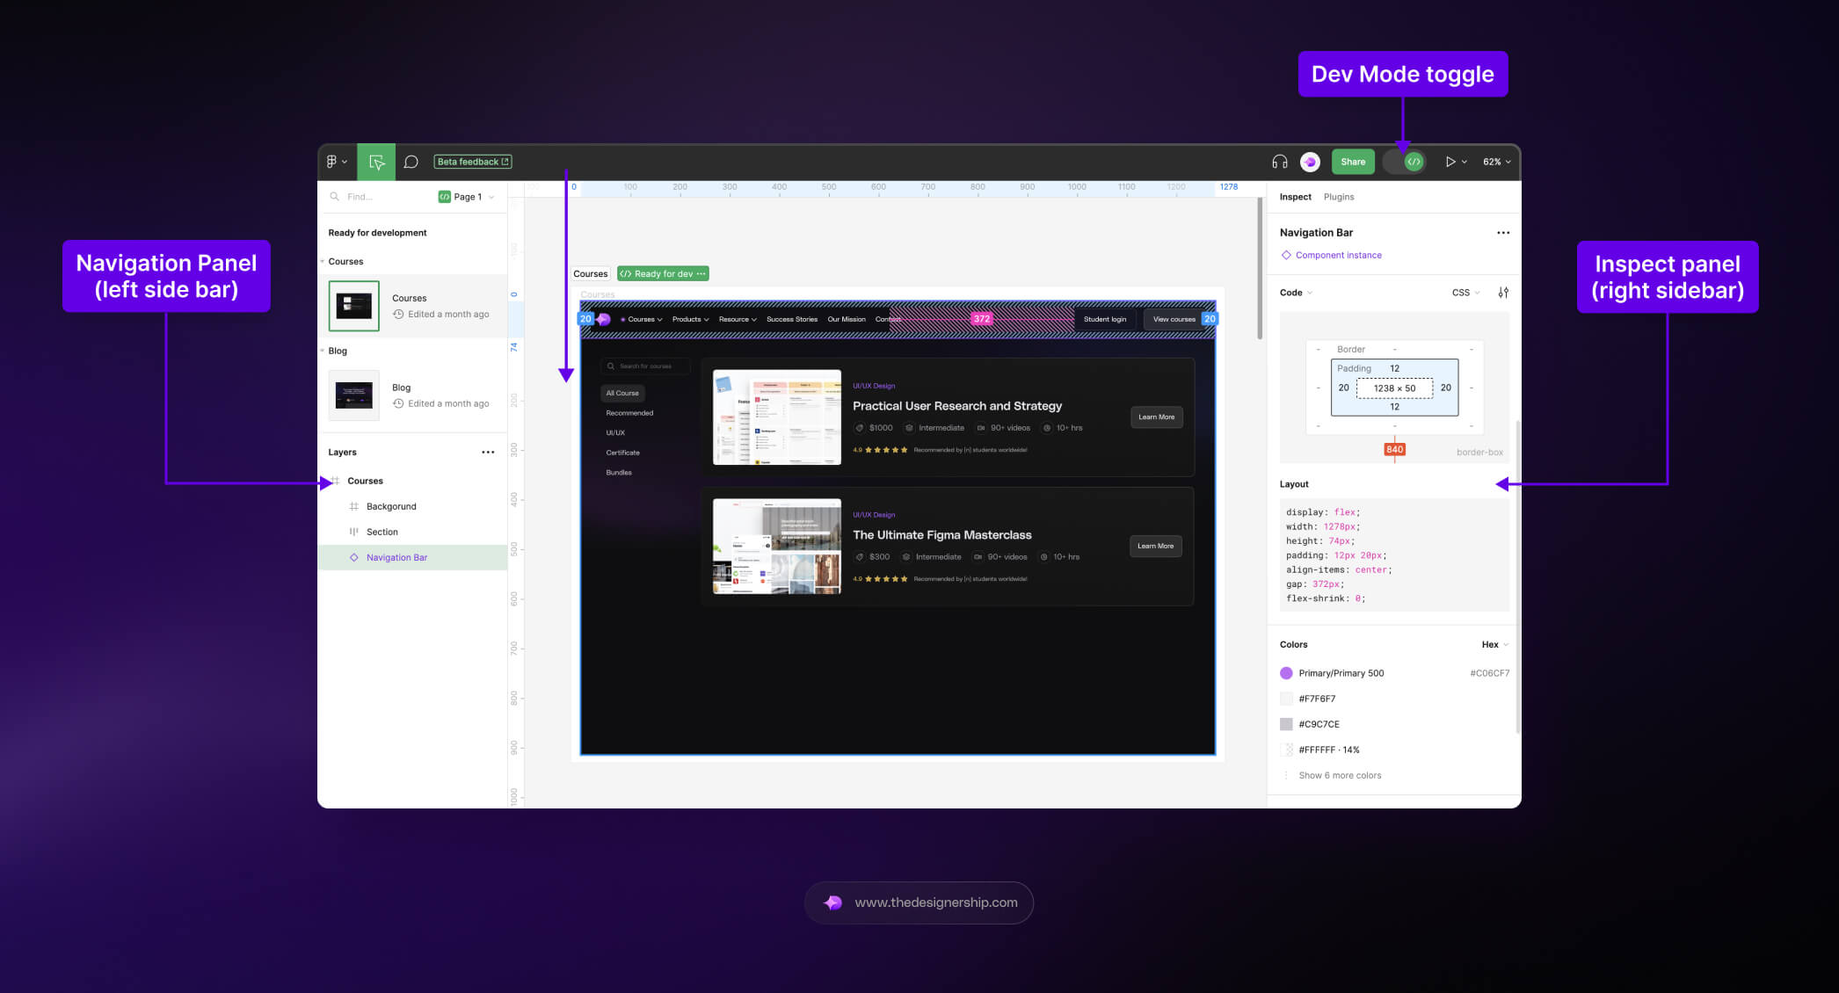The width and height of the screenshot is (1839, 993).
Task: Click the PrimaryPrimary 500 color swatch
Action: (1285, 672)
